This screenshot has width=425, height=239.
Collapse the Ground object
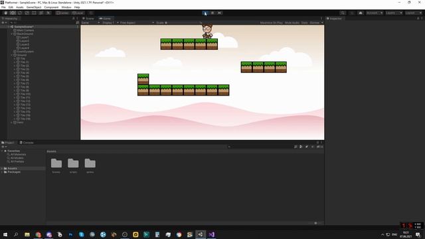click(x=12, y=55)
